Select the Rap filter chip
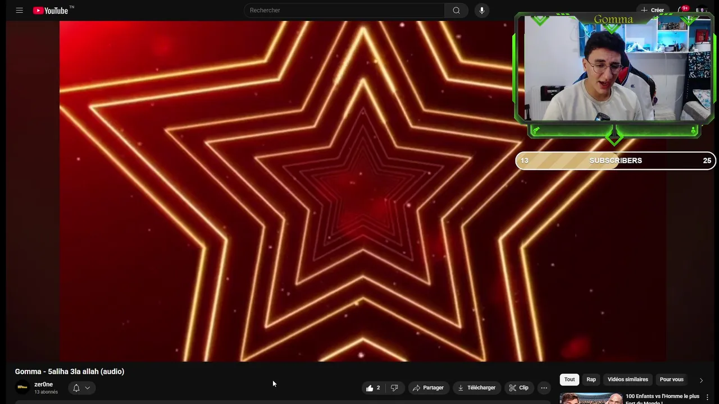719x404 pixels. click(x=591, y=379)
